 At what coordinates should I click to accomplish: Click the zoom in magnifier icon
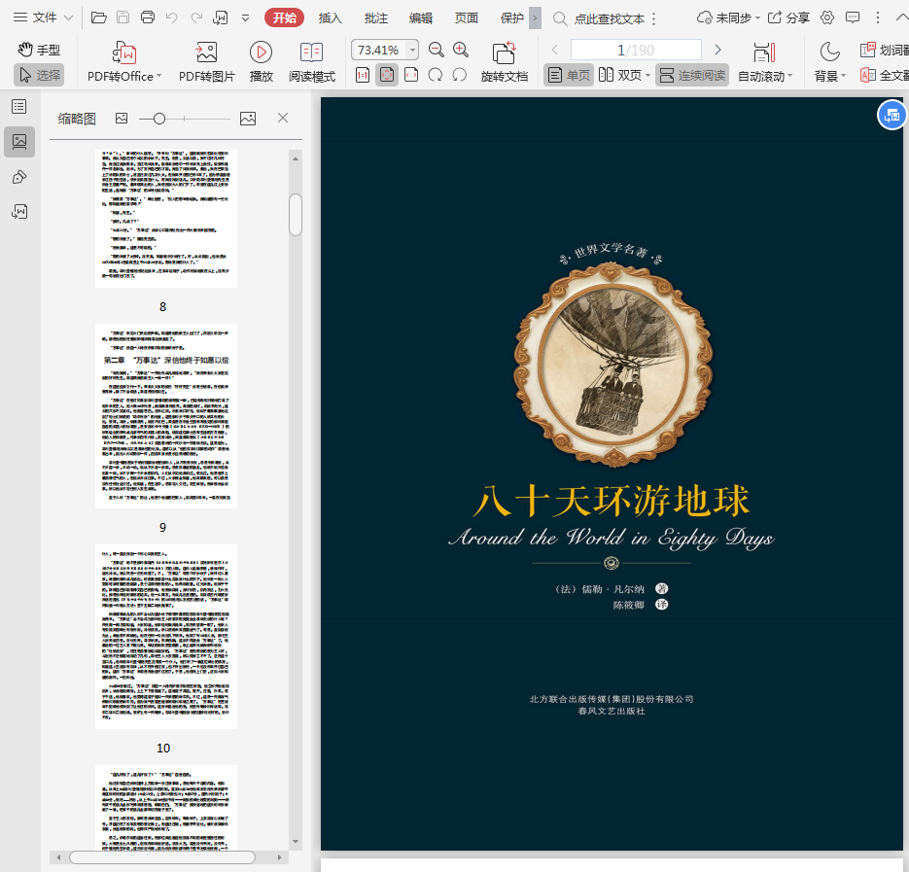point(461,50)
